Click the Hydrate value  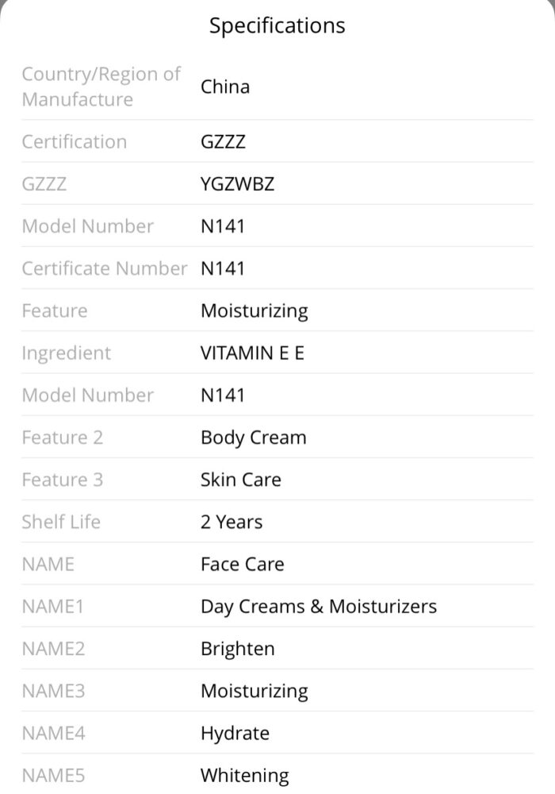[235, 734]
